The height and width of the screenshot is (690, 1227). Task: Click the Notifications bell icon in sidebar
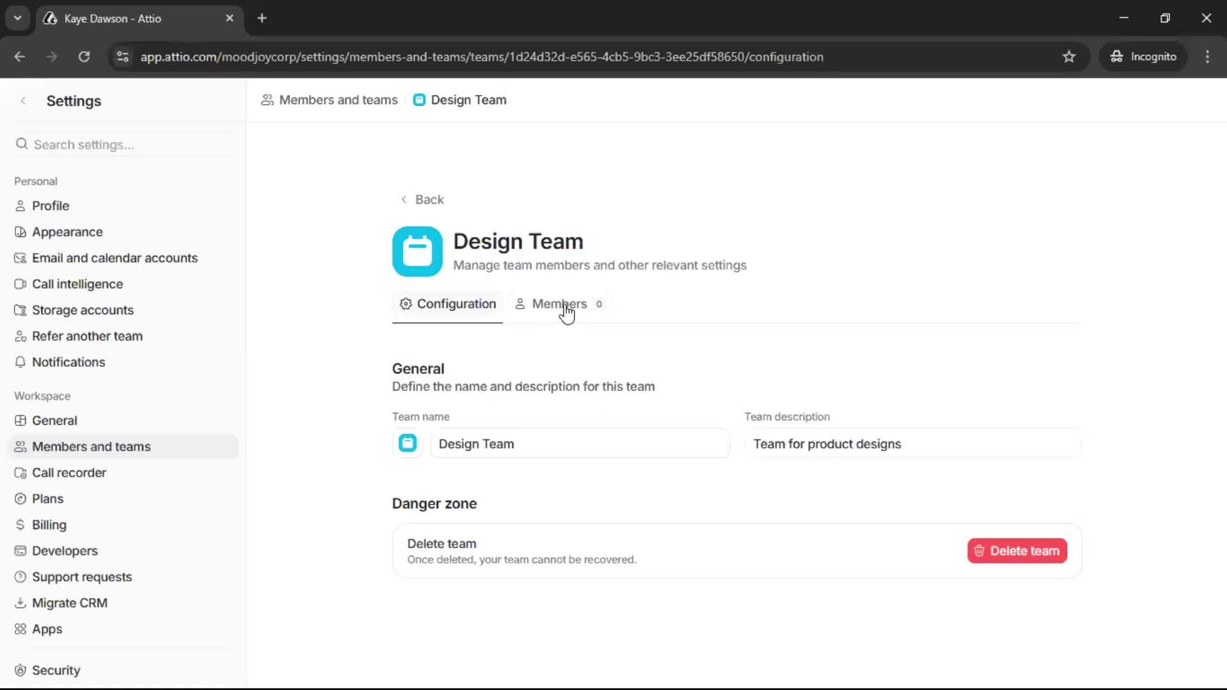[21, 362]
